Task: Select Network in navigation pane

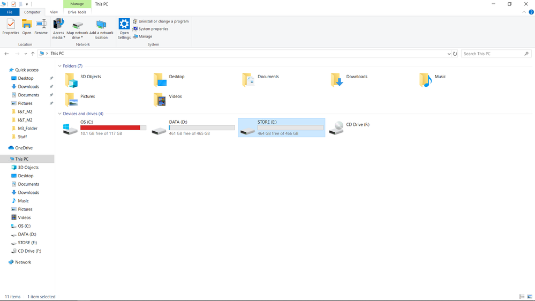Action: click(20, 262)
